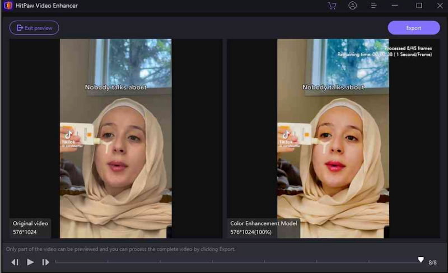Screen dimensions: 448x273
Task: Step back one frame
Action: click(15, 262)
